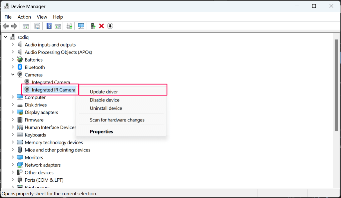Image resolution: width=341 pixels, height=198 pixels.
Task: Click the vertical scrollbar thumb
Action: pos(336,85)
